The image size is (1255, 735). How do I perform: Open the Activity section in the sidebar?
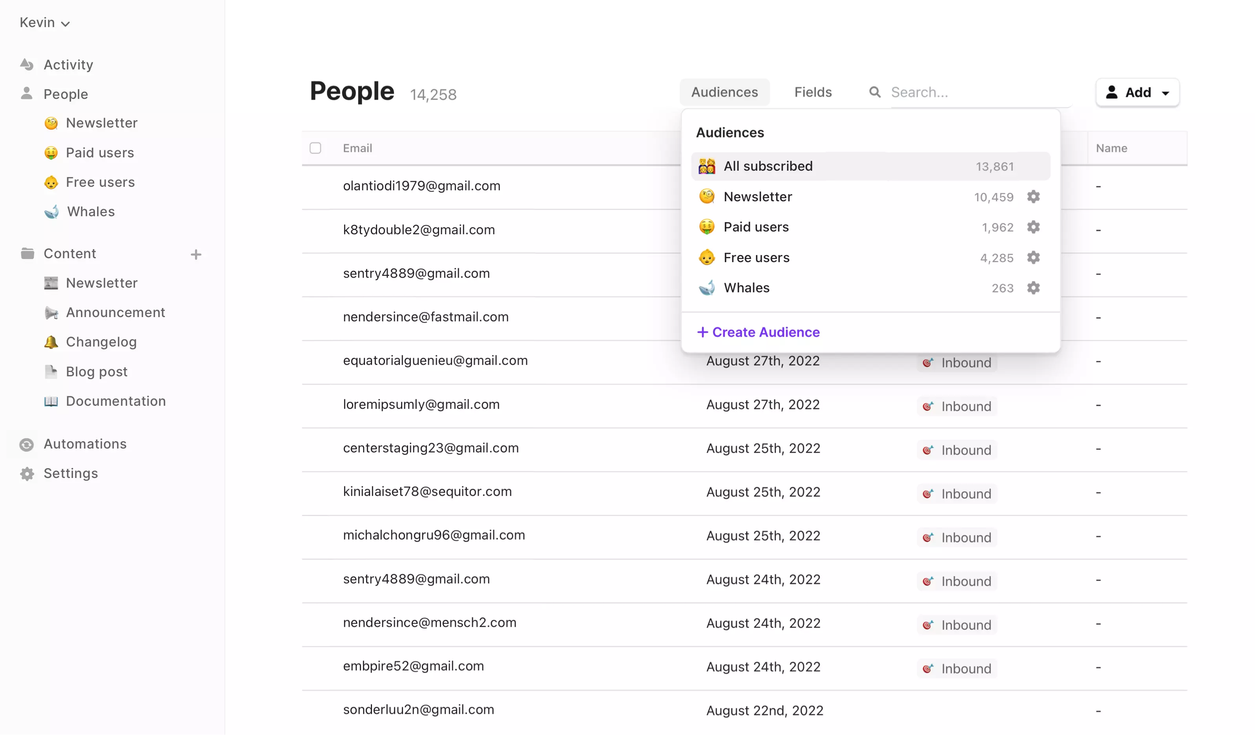tap(68, 64)
